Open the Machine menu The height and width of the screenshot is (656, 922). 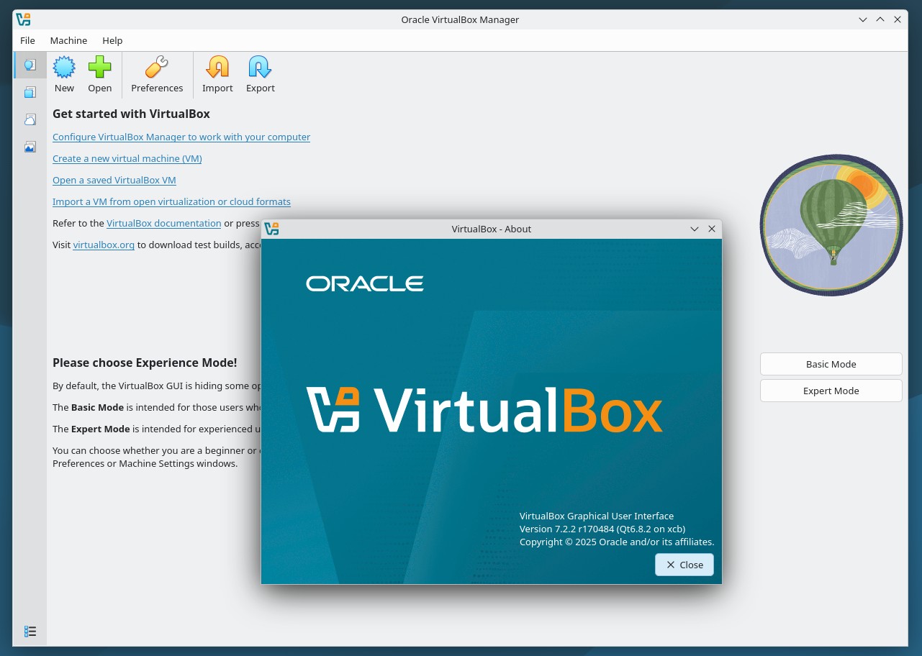click(68, 40)
